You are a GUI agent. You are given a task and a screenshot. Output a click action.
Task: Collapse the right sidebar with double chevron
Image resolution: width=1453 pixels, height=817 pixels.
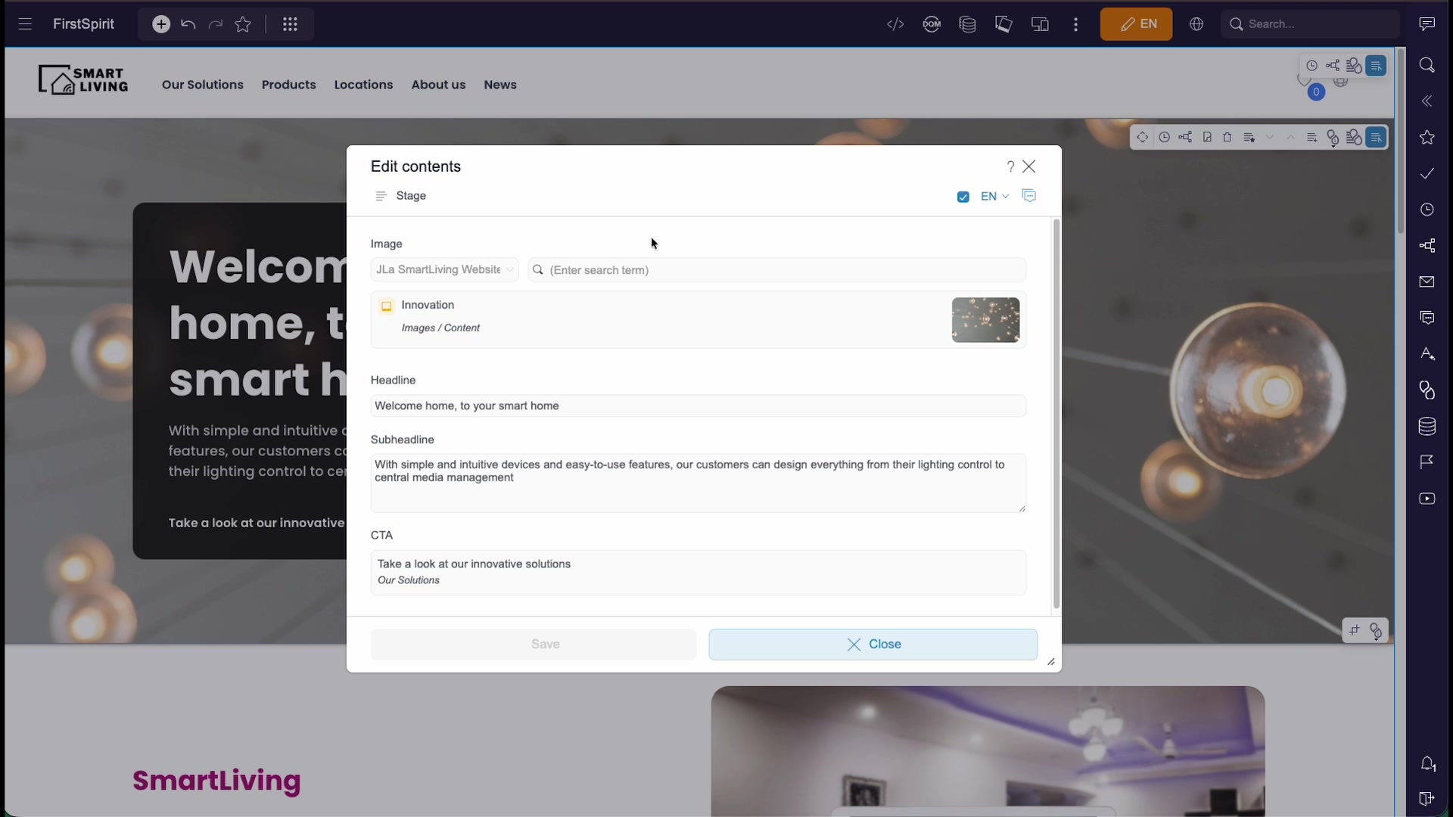pos(1427,101)
